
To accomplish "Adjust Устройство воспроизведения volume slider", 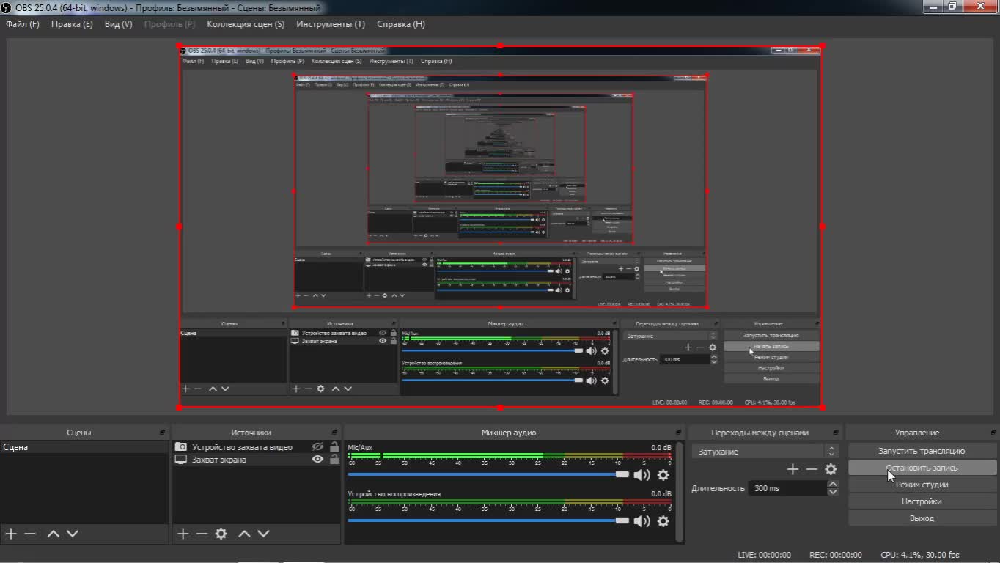I will pyautogui.click(x=488, y=520).
